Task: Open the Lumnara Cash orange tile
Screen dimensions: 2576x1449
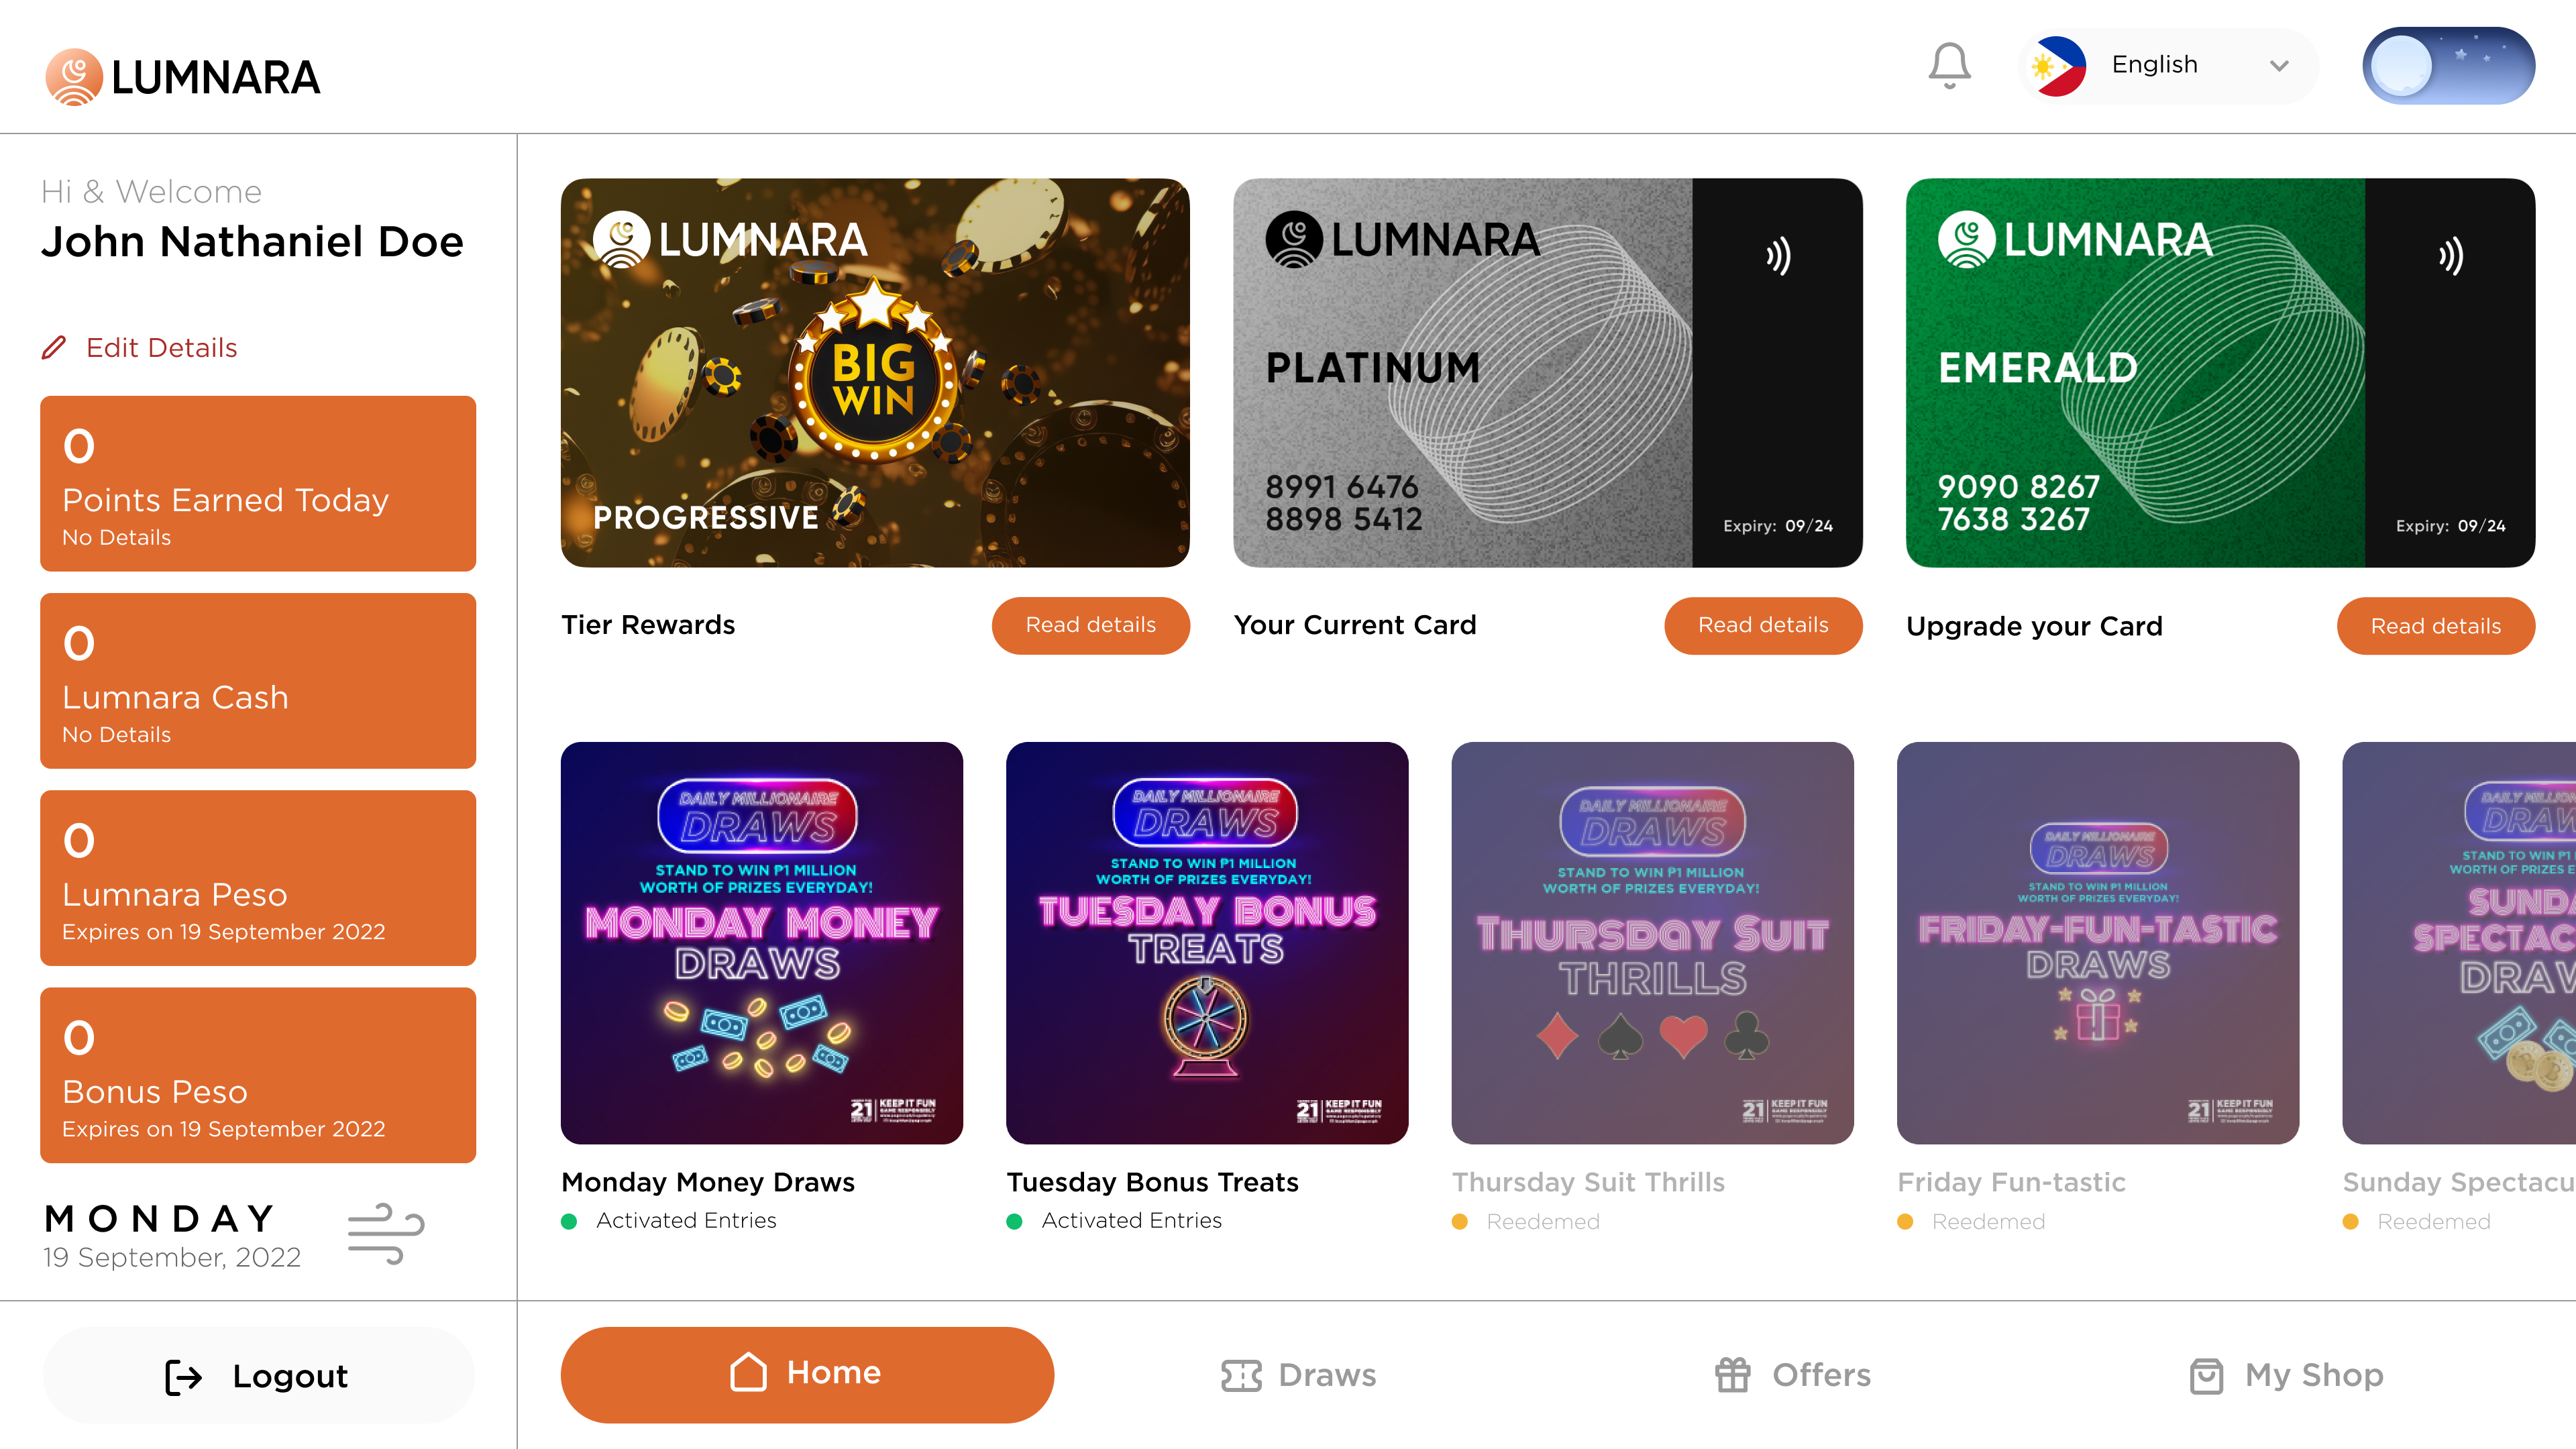Action: pos(258,681)
